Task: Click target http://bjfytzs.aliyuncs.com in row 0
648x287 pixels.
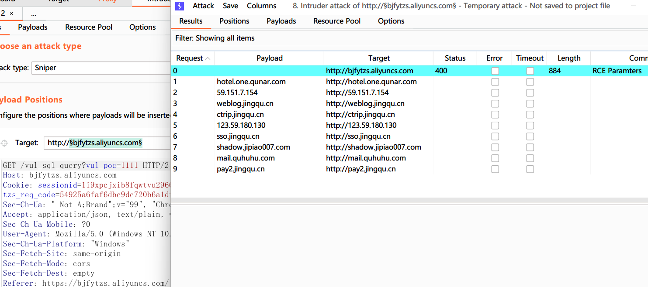Action: 370,71
